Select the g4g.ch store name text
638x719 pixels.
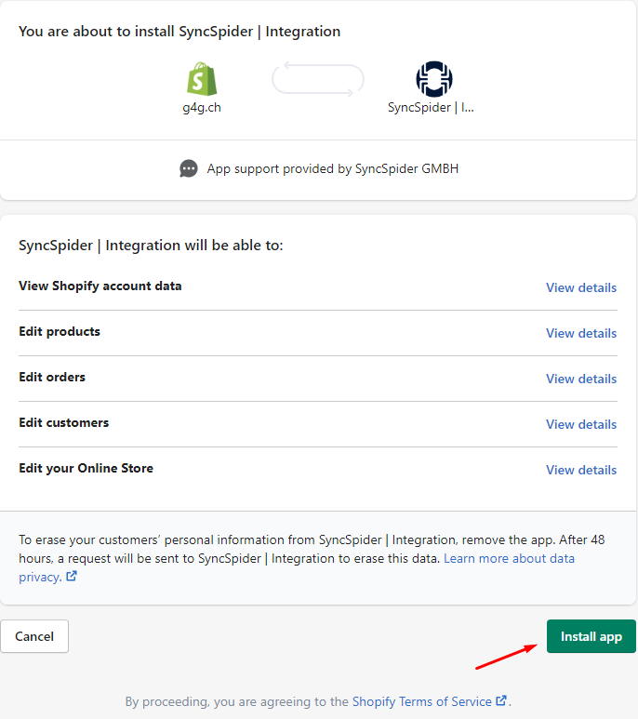click(202, 107)
